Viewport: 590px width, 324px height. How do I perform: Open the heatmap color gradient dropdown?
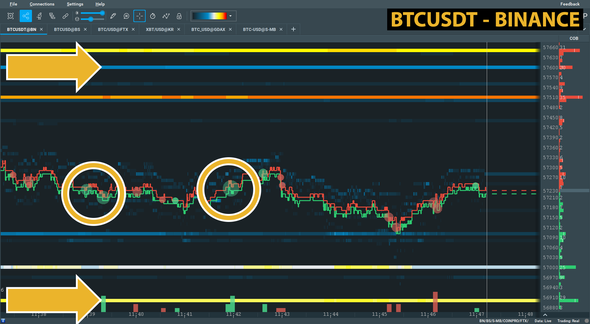click(230, 16)
